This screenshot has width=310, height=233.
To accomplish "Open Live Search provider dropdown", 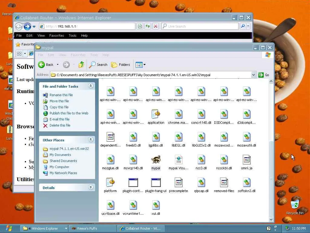I will [x=248, y=26].
